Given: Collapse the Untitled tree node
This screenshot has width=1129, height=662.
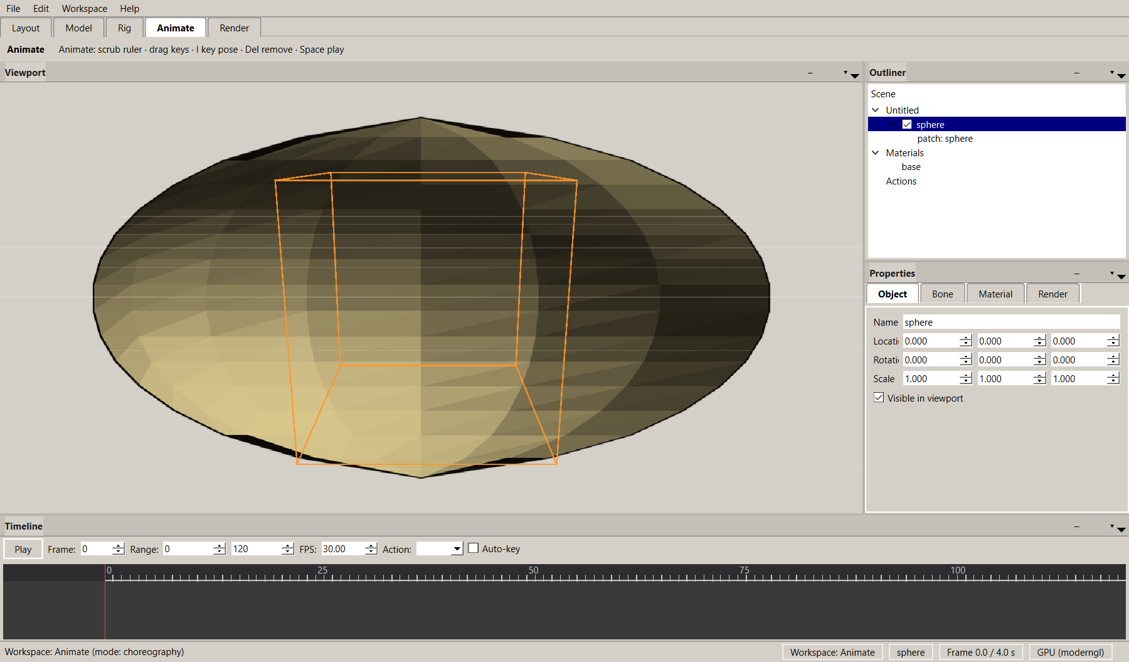Looking at the screenshot, I should 876,110.
